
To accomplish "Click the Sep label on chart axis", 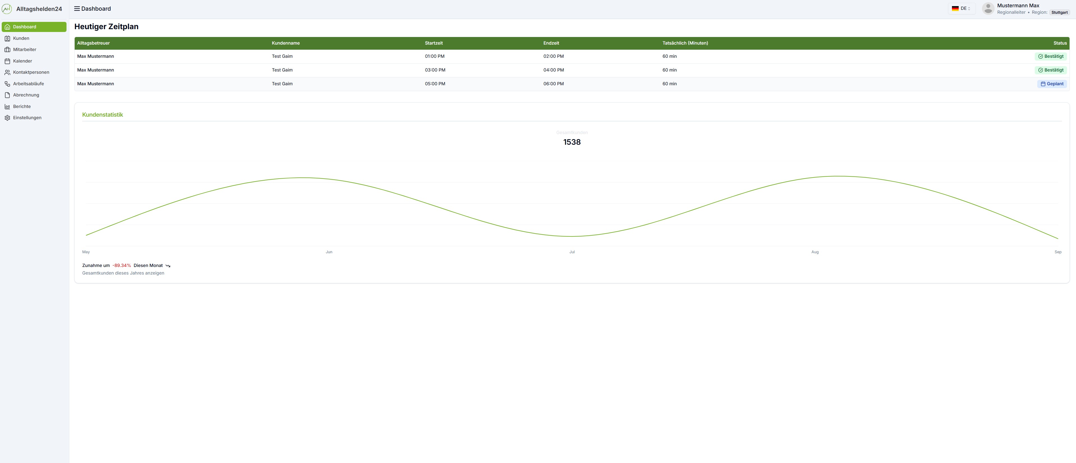I will [1058, 252].
